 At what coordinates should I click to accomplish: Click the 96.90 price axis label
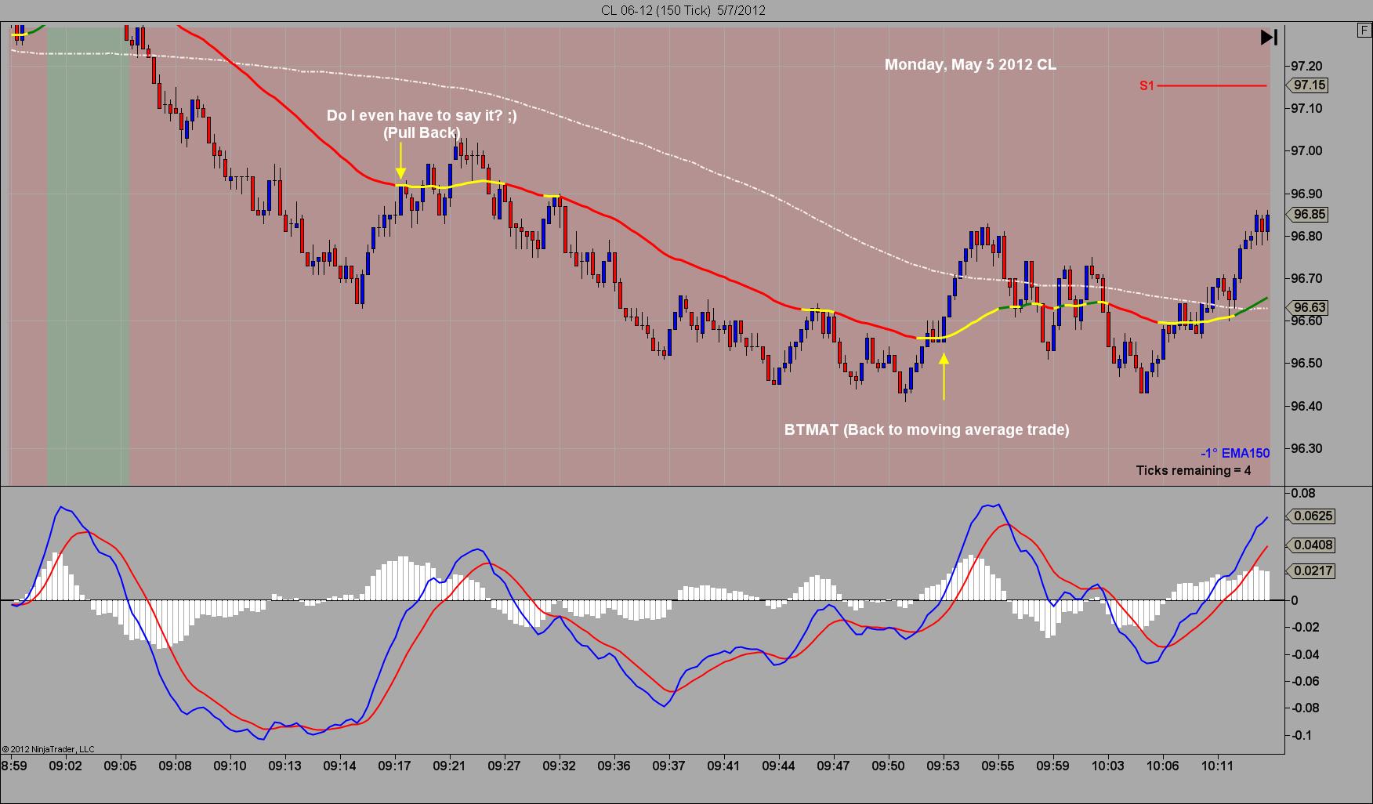[x=1306, y=194]
